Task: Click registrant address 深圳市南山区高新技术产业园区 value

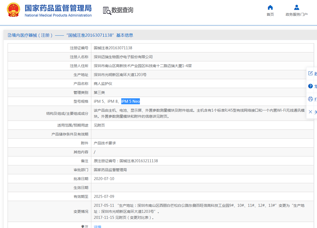Action: tap(143, 66)
